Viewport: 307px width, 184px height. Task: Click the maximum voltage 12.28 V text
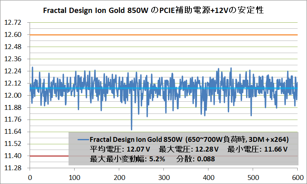point(189,149)
